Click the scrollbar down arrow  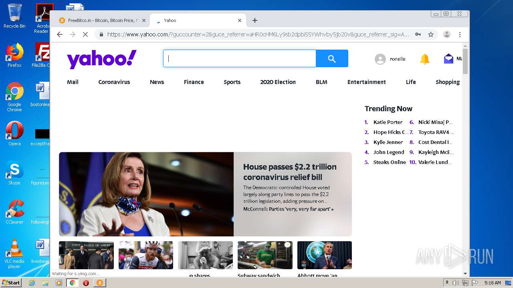point(465,274)
